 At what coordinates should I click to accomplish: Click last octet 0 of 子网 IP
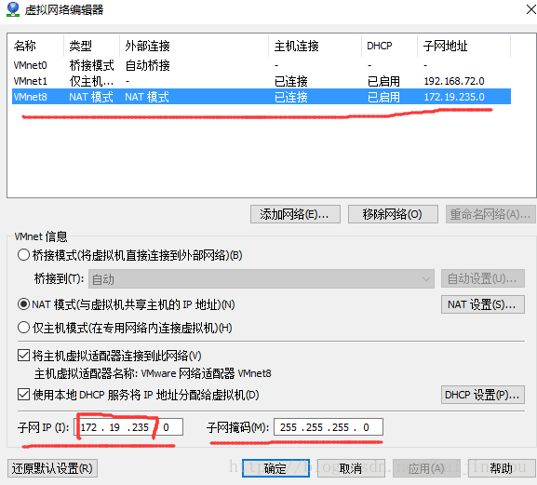166,427
